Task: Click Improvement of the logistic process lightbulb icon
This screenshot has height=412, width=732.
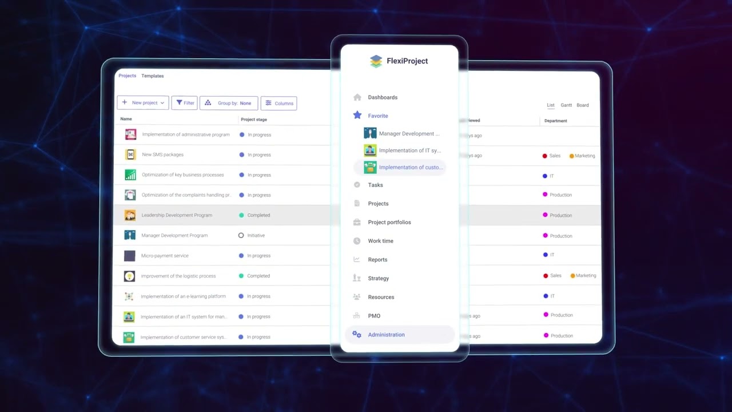Action: pos(130,276)
